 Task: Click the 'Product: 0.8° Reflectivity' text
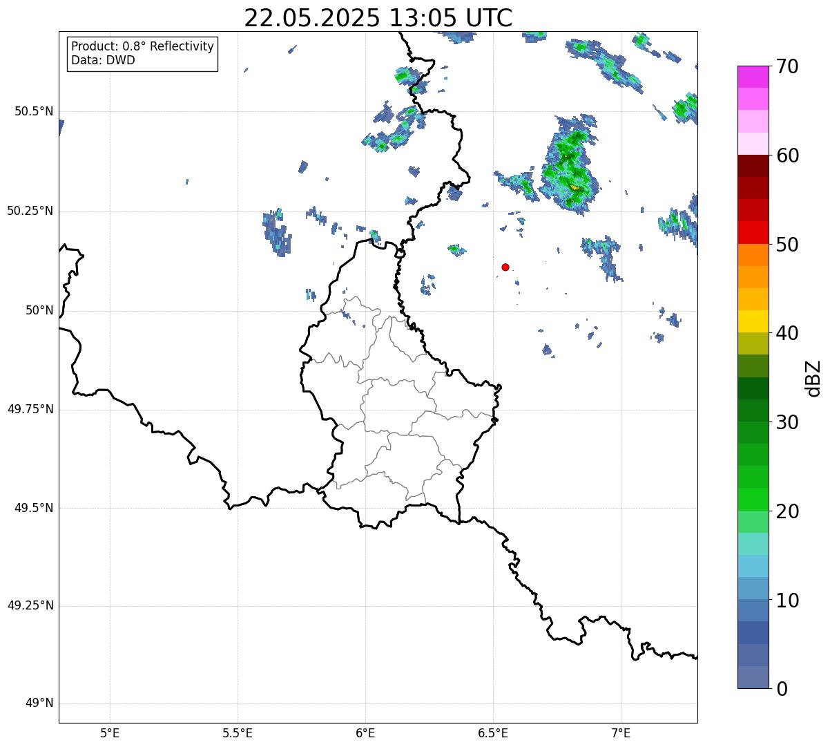[143, 46]
